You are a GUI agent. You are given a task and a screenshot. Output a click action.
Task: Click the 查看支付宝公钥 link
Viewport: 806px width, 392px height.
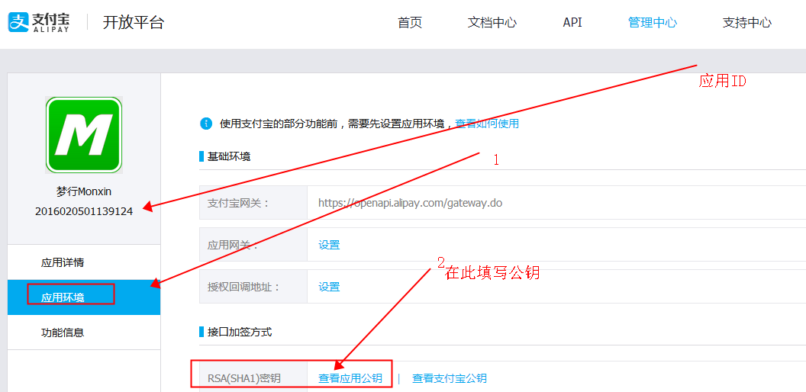(x=450, y=378)
